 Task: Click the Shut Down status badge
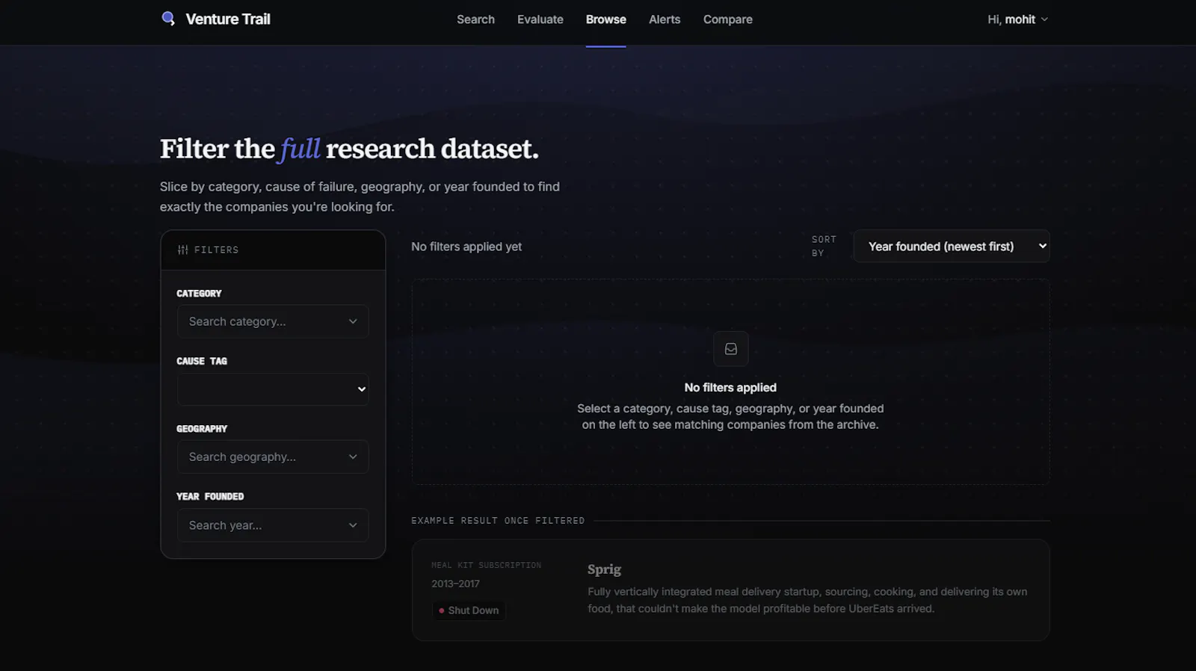coord(469,610)
